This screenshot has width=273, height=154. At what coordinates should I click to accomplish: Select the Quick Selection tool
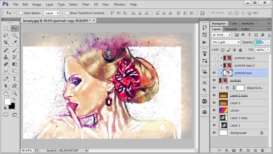[15, 36]
